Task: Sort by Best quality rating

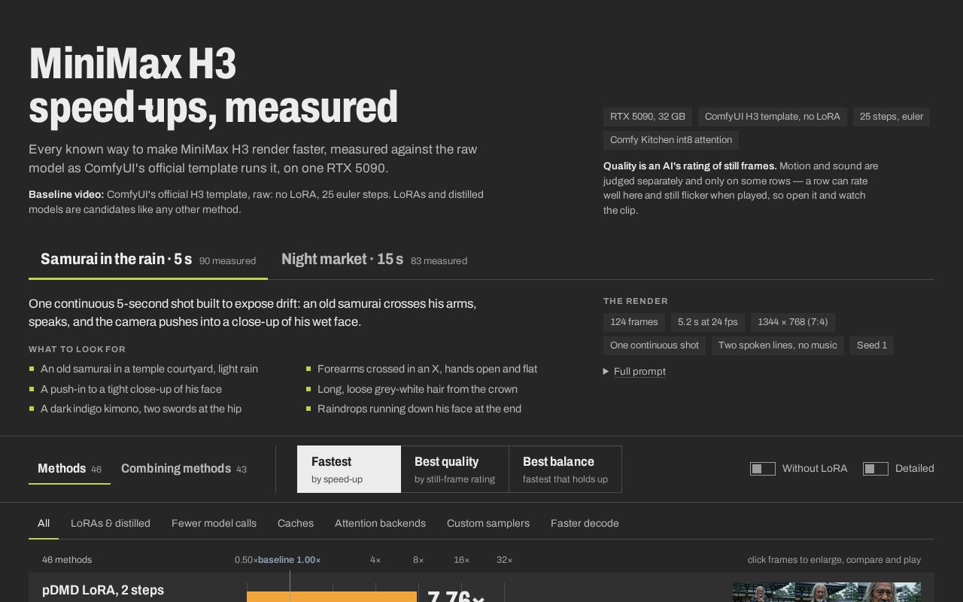Action: pyautogui.click(x=454, y=470)
